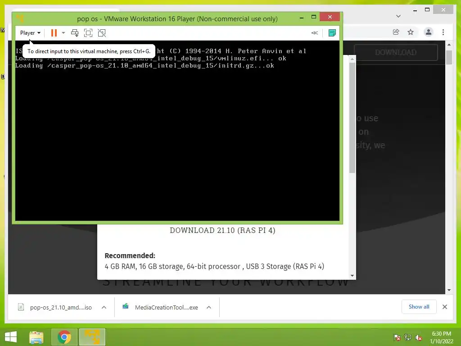
Task: Expand options for pop-os iso download
Action: [104, 307]
